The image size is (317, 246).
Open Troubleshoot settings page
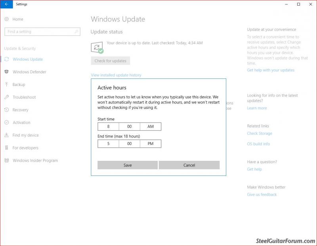pos(24,97)
